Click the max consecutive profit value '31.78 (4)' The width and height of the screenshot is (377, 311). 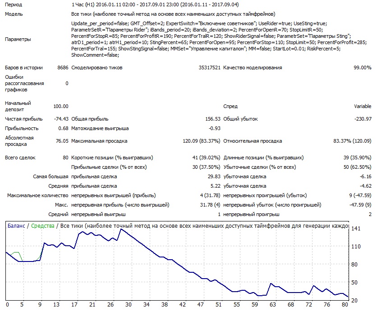[210, 205]
